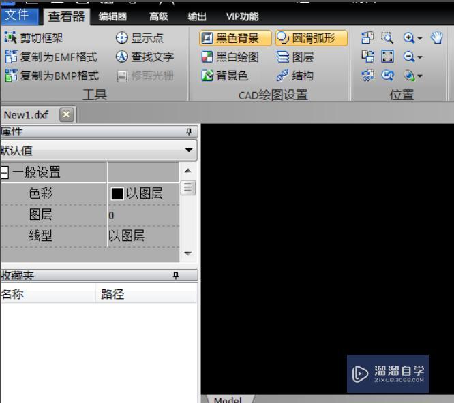Click the 名称 column header

[x=48, y=295]
